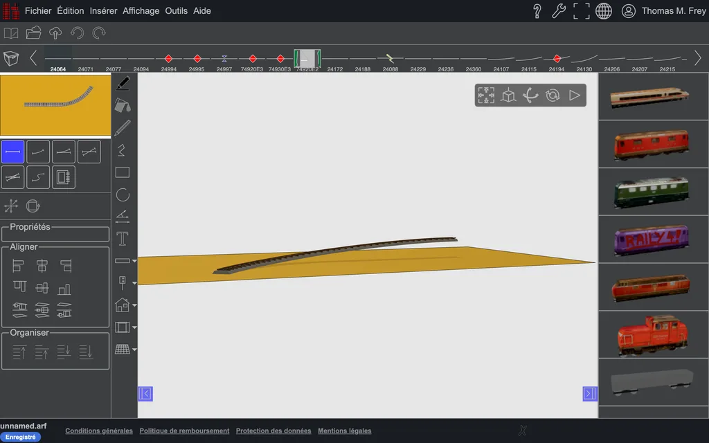This screenshot has width=709, height=443.
Task: Open the Affichage menu
Action: tap(141, 11)
